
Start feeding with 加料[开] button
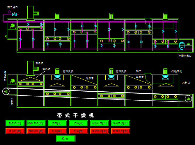pyautogui.click(x=79, y=123)
